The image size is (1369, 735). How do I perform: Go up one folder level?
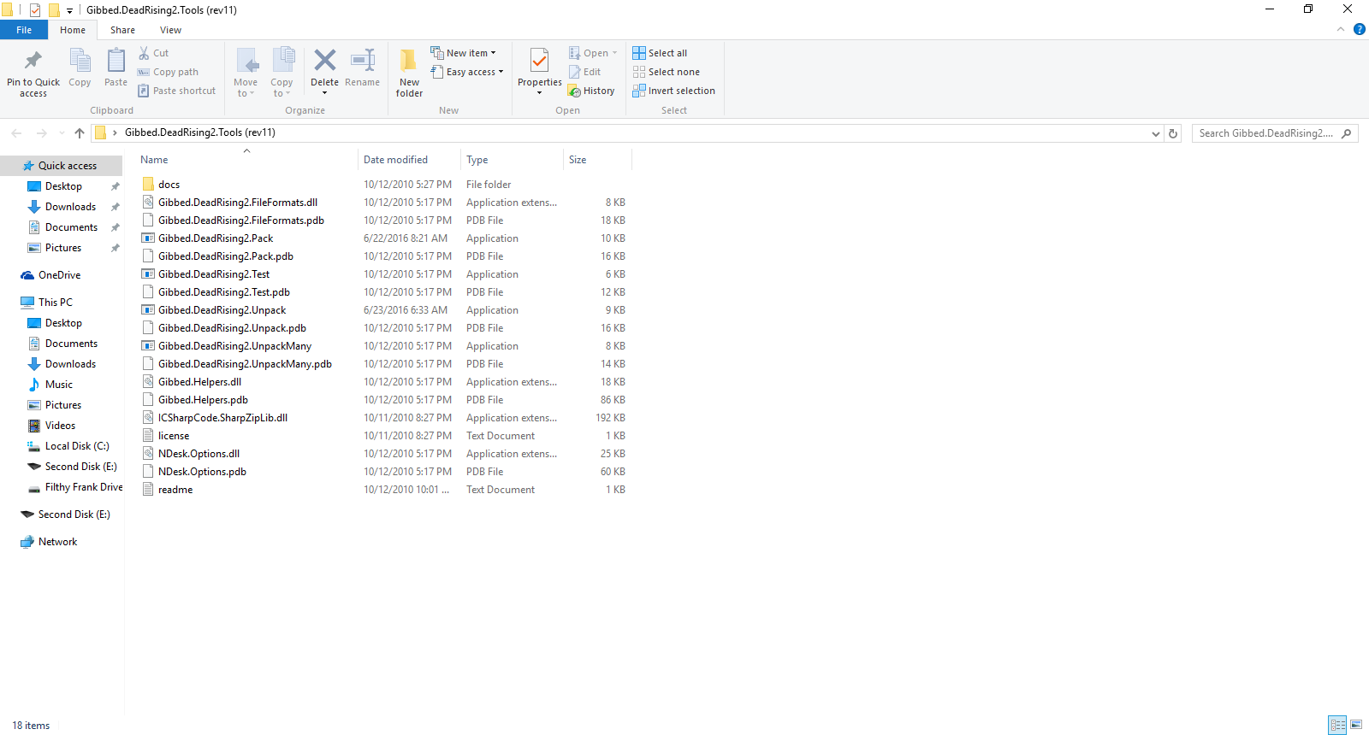pos(80,132)
